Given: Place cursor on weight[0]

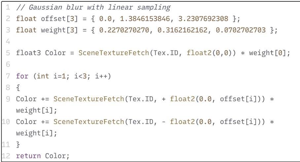Looking at the screenshot, I should pyautogui.click(x=269, y=53).
